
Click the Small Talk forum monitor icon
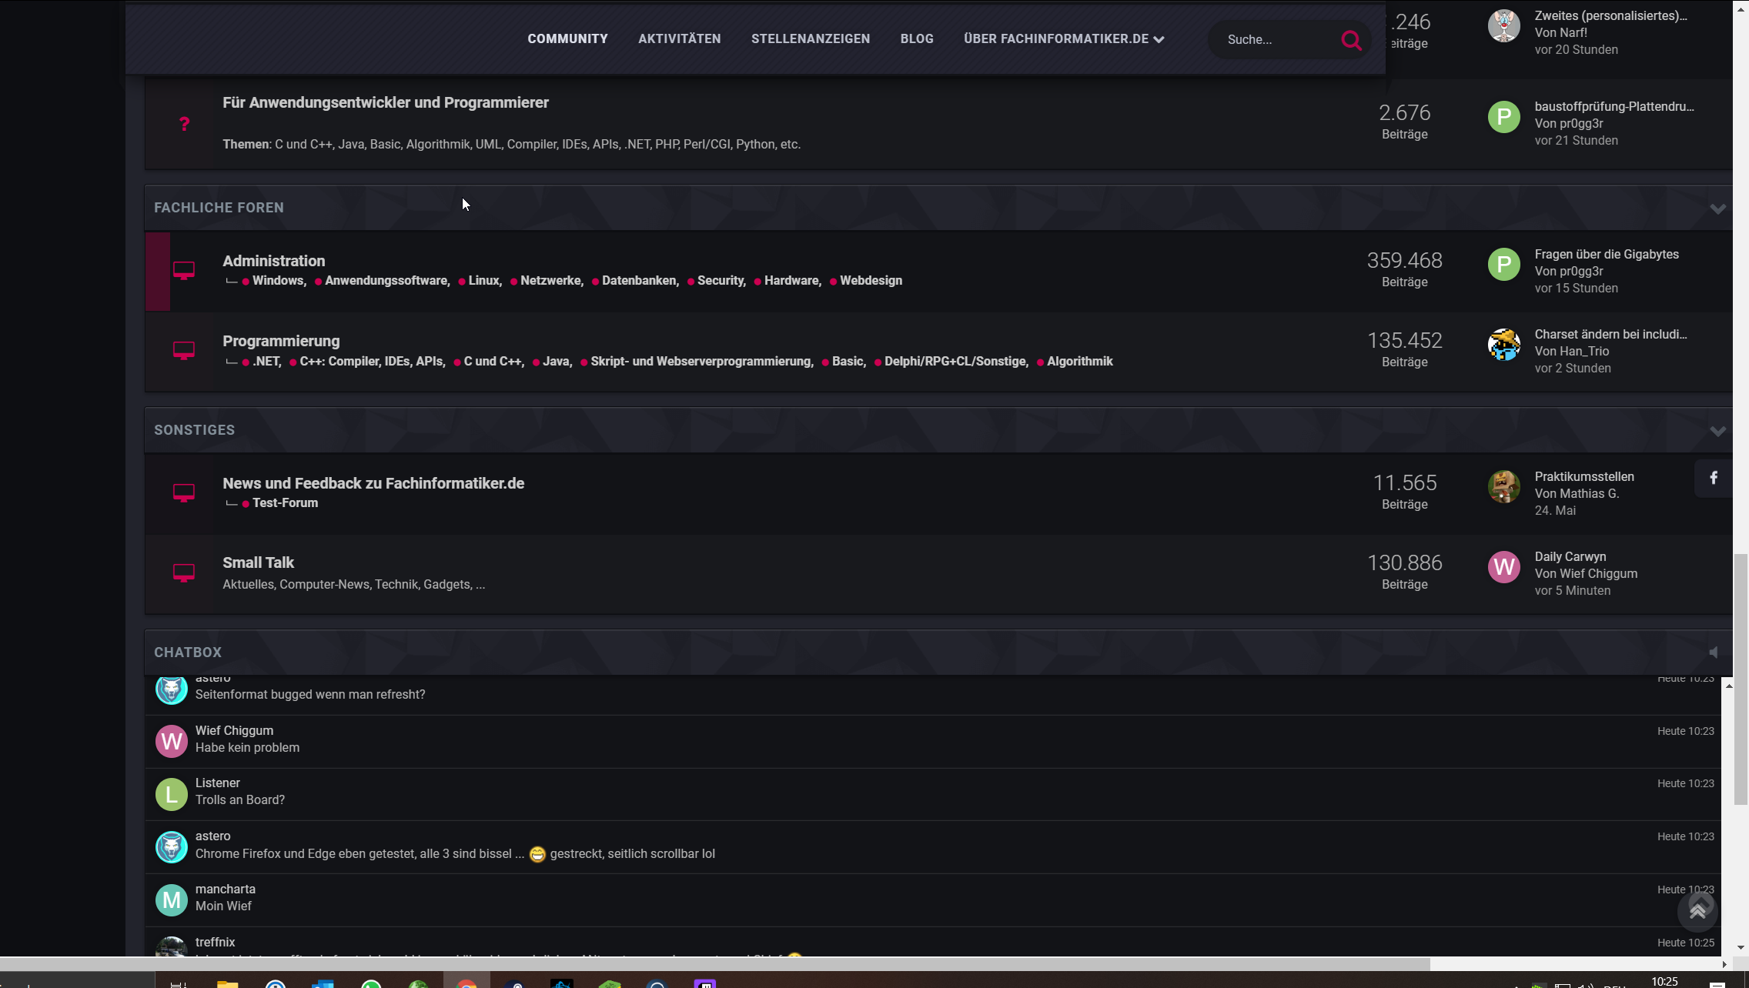click(184, 573)
